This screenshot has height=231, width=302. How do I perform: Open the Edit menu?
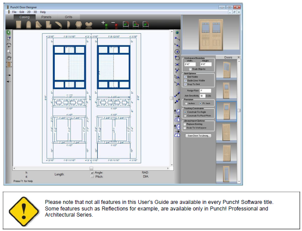(x=22, y=12)
